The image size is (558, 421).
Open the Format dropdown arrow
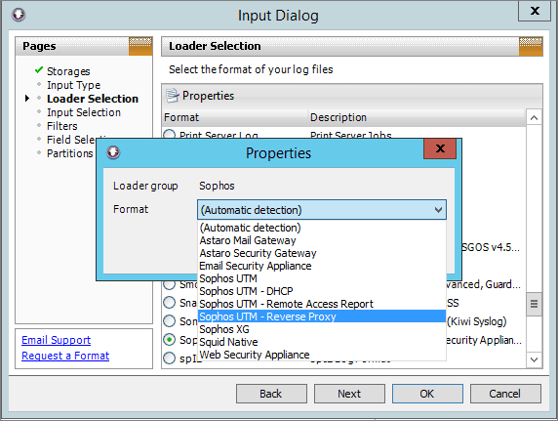pyautogui.click(x=438, y=210)
